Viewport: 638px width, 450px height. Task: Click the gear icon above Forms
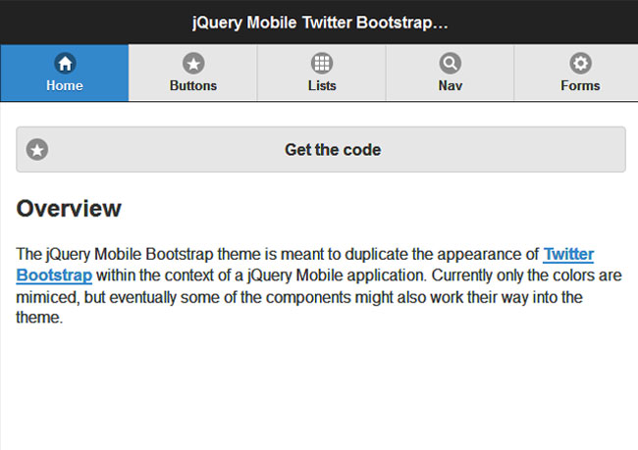point(580,64)
